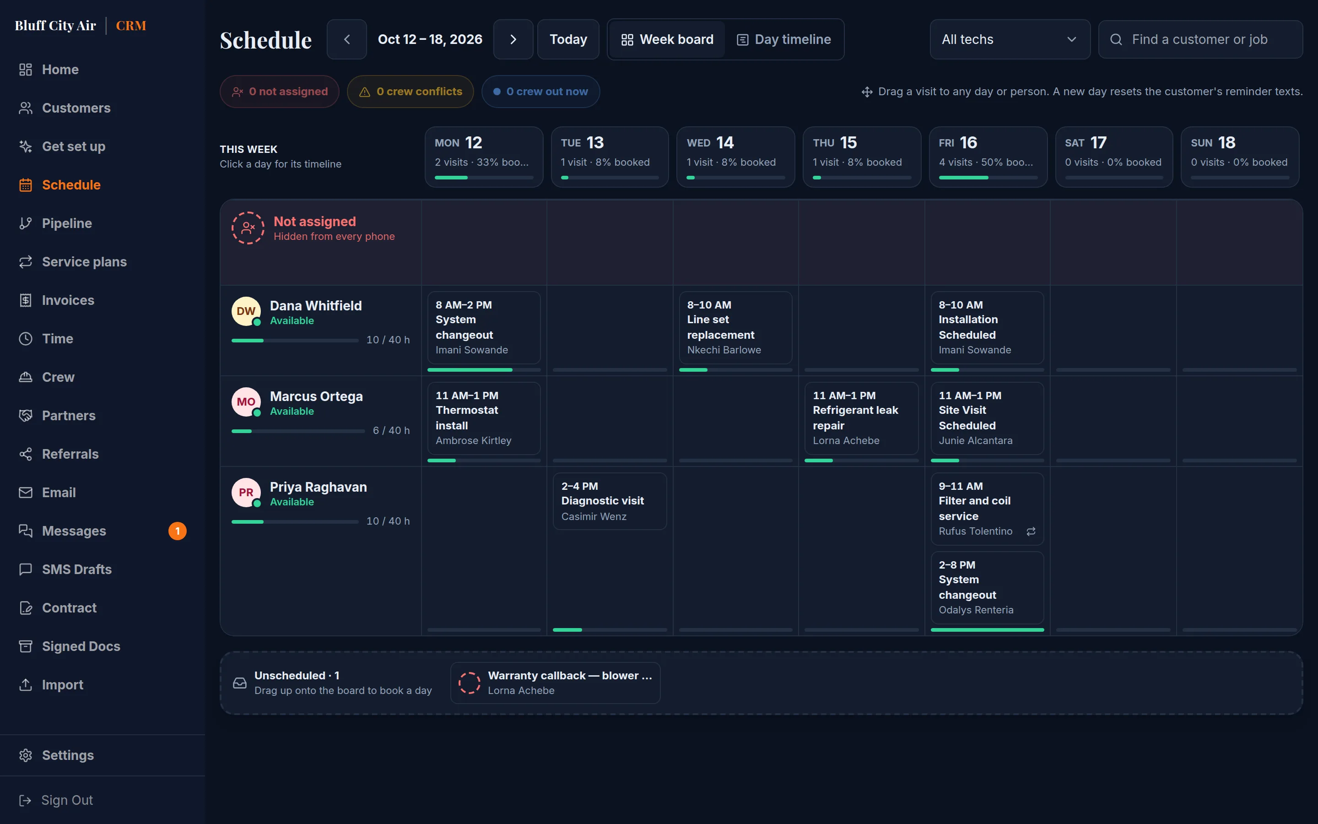Viewport: 1318px width, 824px height.
Task: Open the MON 12 day card
Action: (x=484, y=157)
